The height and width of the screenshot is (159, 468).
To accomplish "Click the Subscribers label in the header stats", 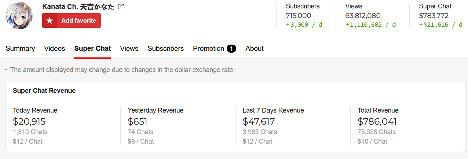I will [x=303, y=6].
